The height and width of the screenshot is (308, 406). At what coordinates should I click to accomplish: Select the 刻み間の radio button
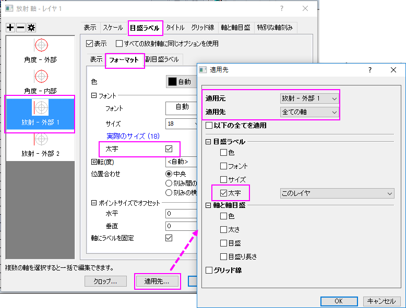169,183
